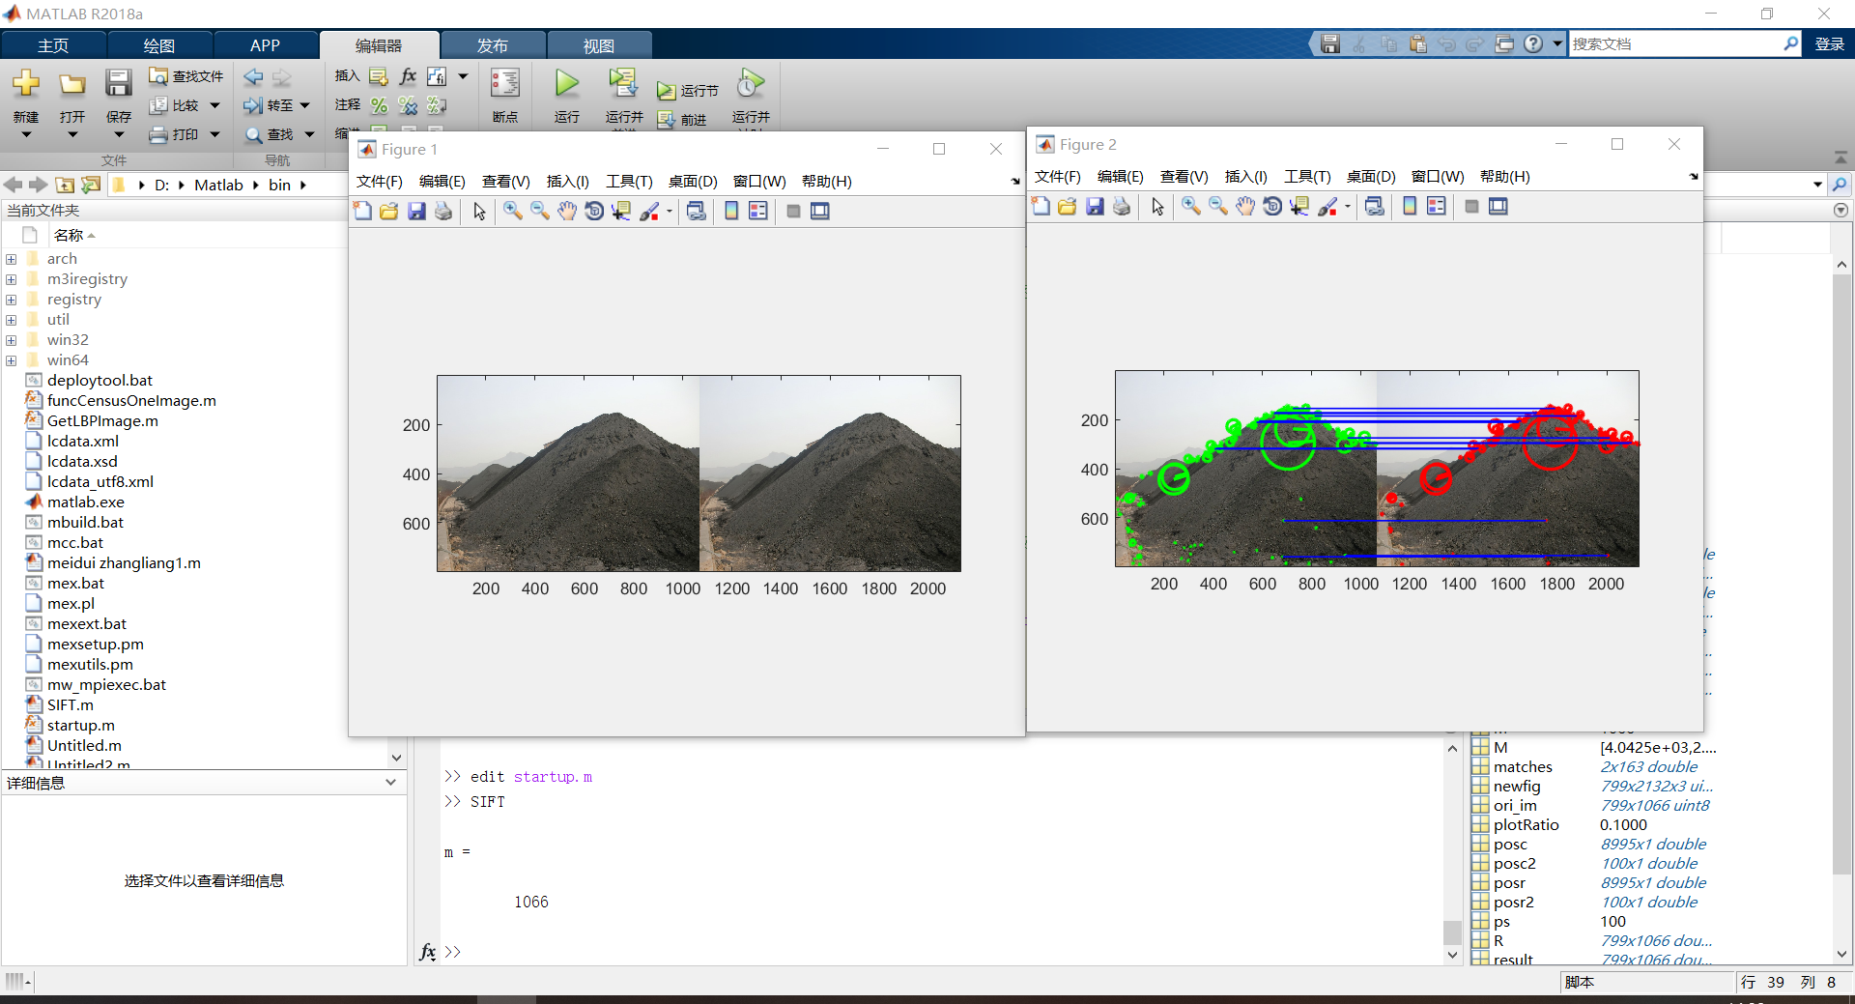The width and height of the screenshot is (1855, 1004).
Task: Insert a legend in Figure 2
Action: click(1437, 206)
